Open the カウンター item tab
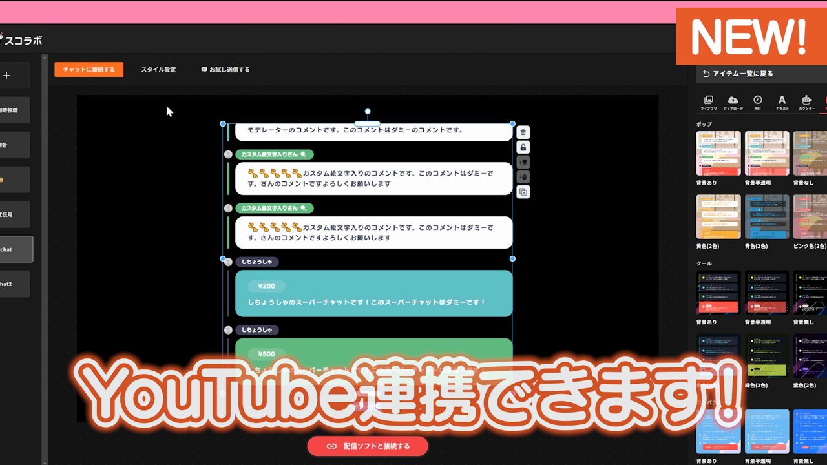 point(806,103)
